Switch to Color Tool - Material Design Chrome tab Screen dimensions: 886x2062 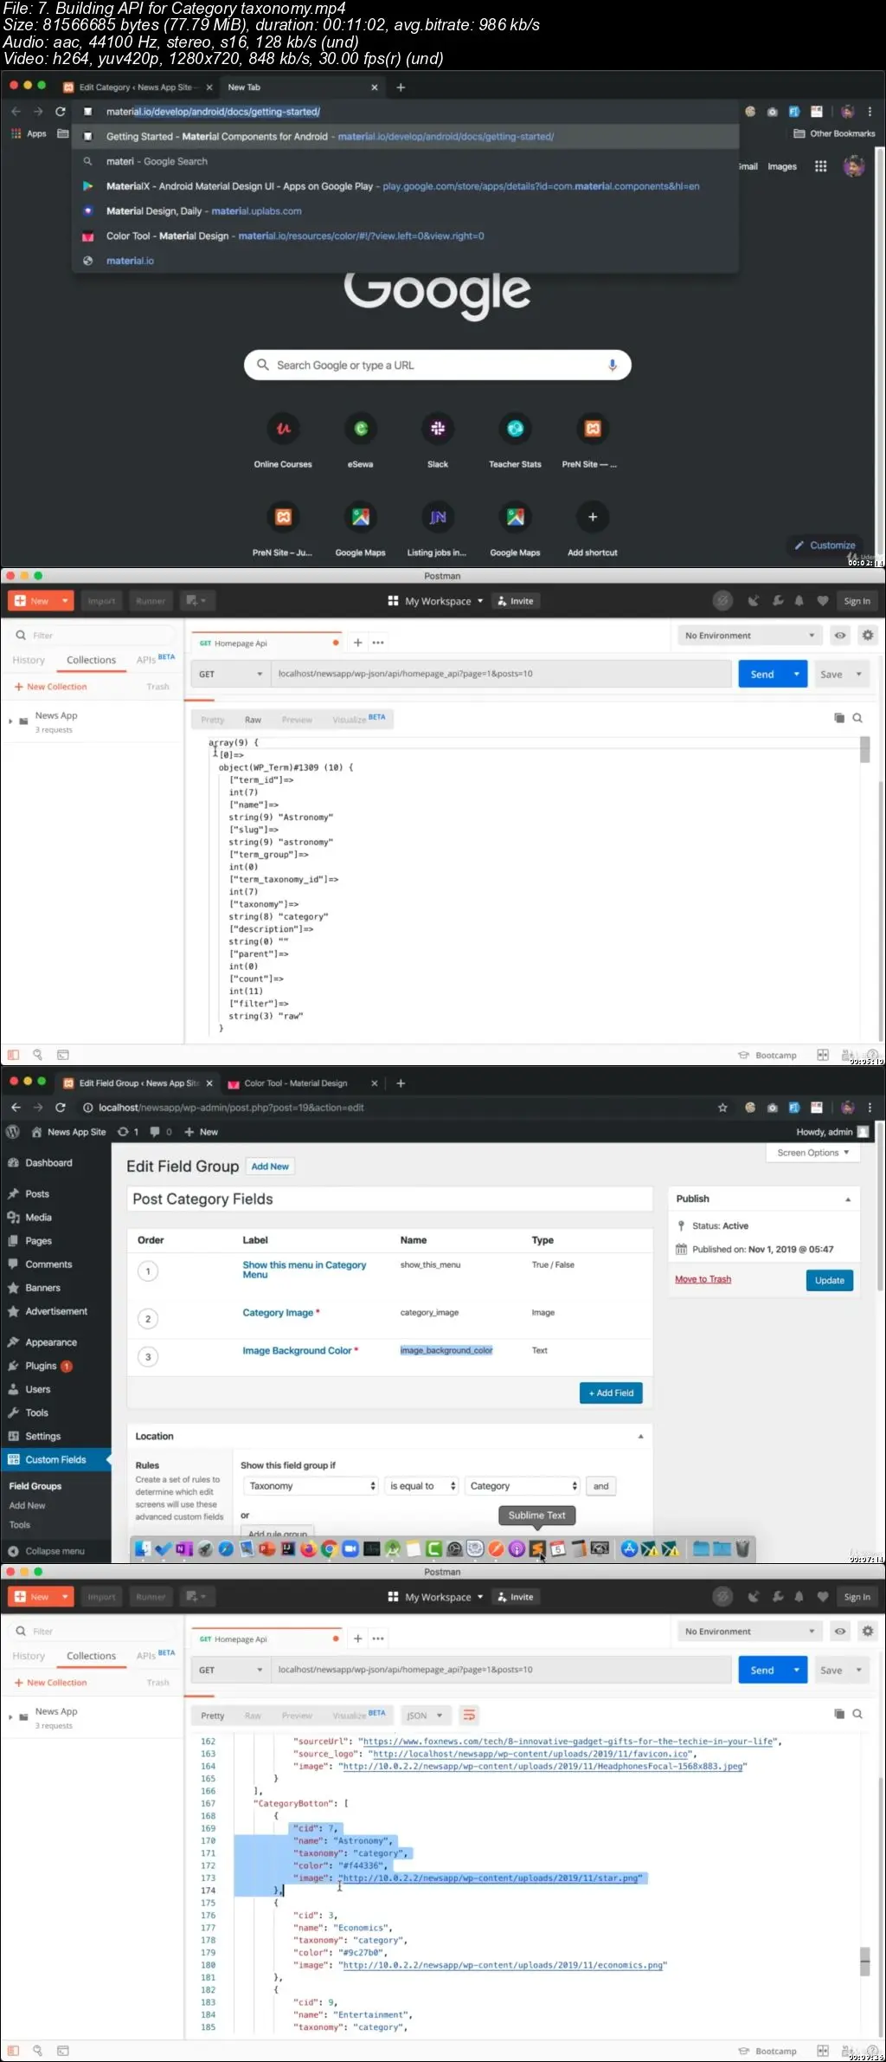[295, 1083]
